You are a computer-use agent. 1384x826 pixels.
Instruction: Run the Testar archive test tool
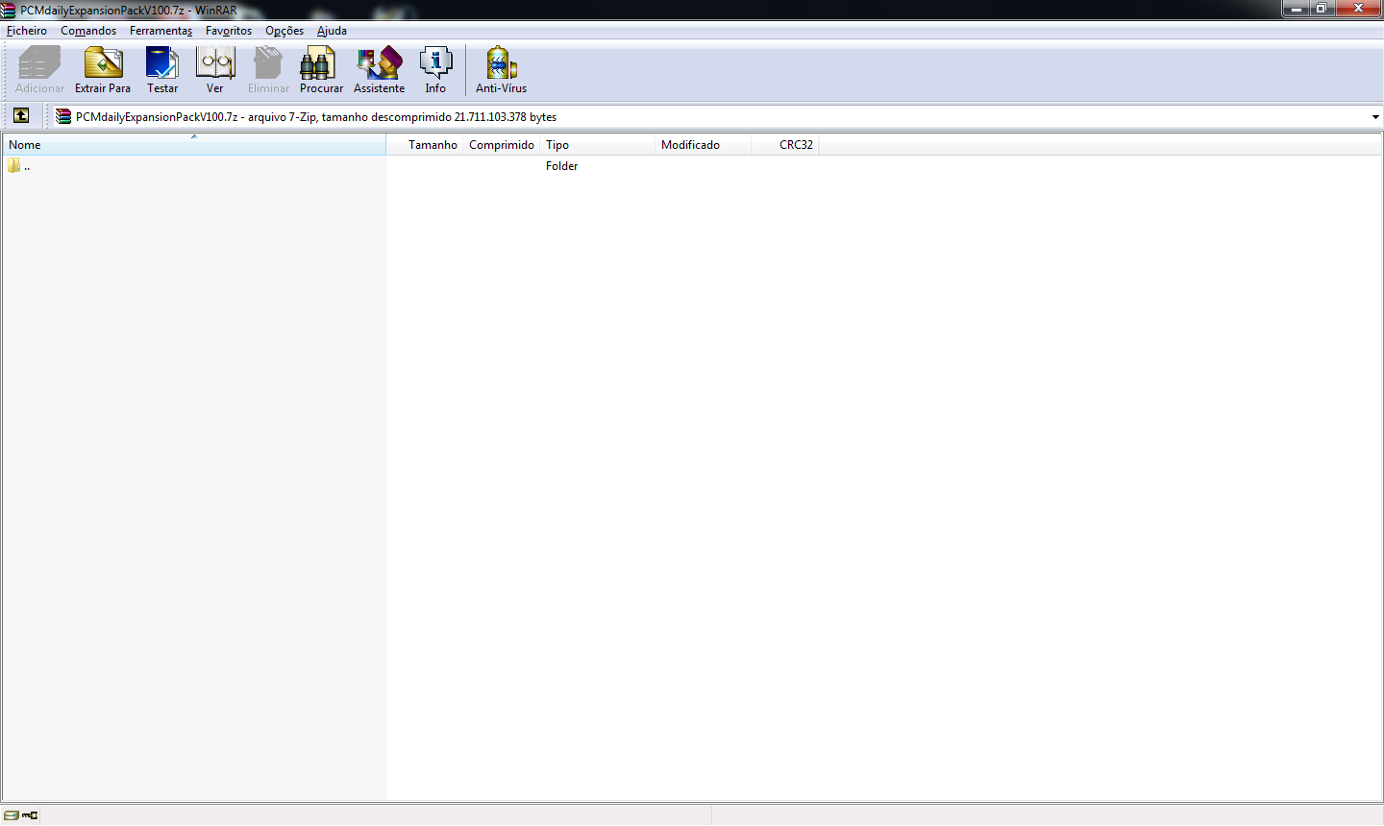(162, 70)
